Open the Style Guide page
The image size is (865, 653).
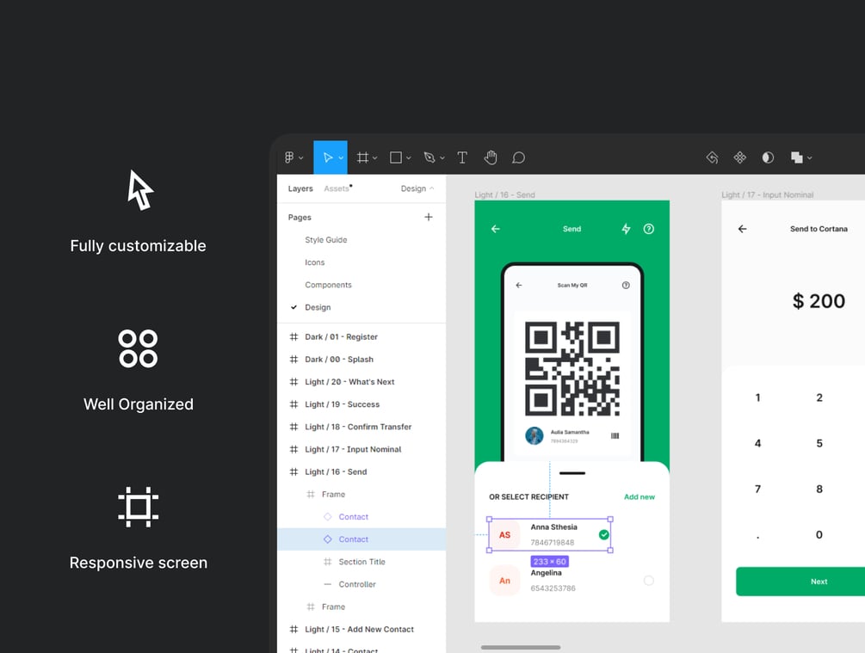click(x=326, y=240)
